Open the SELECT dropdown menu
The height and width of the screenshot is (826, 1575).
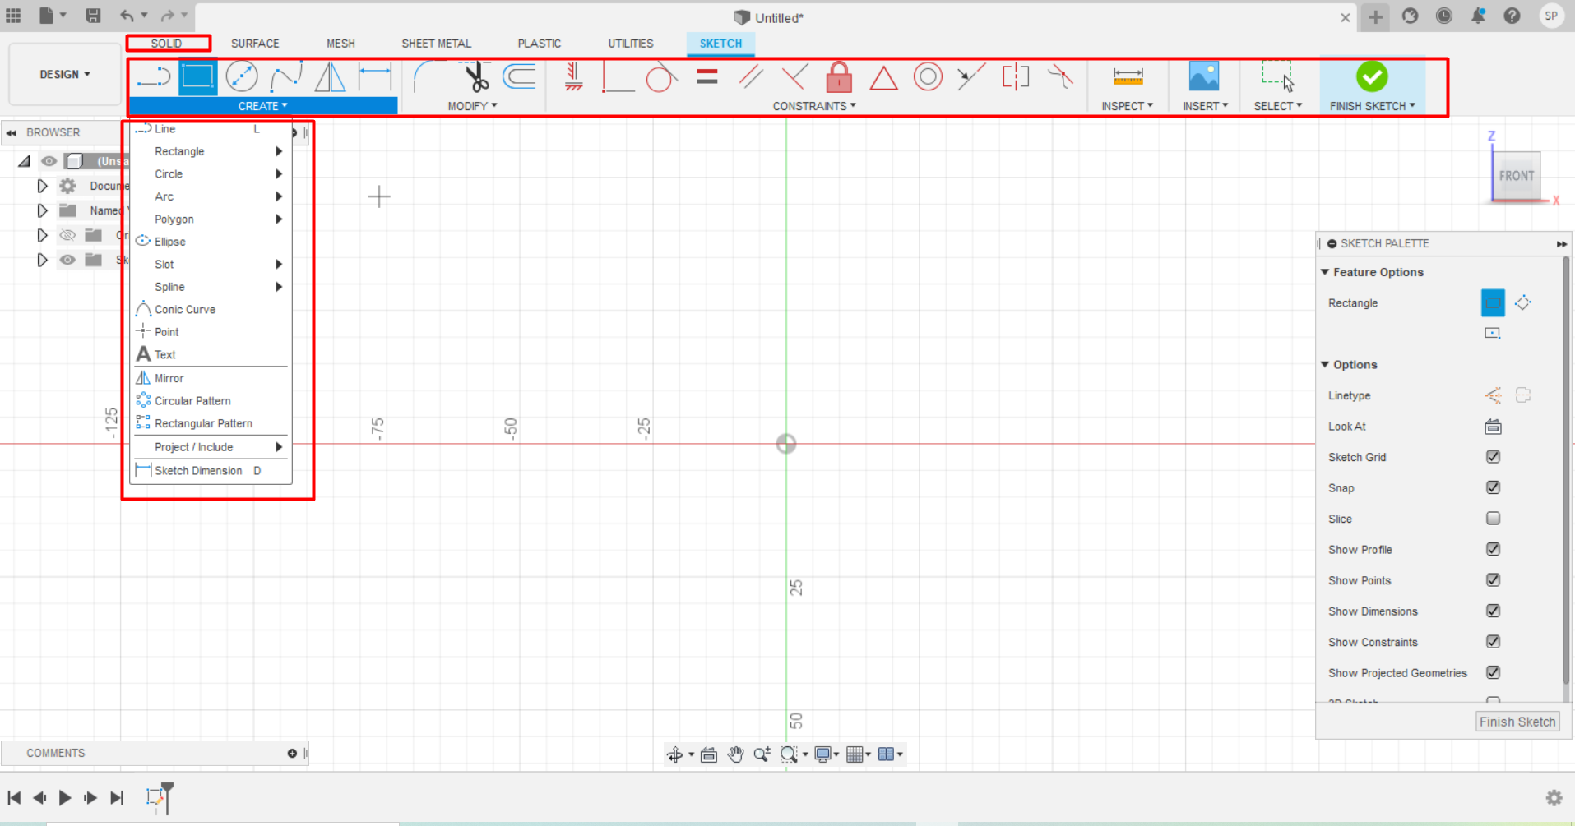coord(1277,106)
